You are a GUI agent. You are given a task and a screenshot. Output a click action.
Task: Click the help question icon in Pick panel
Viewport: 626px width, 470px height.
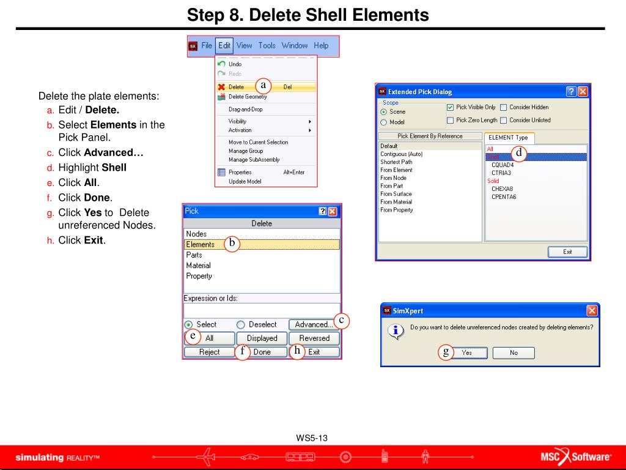coord(323,211)
